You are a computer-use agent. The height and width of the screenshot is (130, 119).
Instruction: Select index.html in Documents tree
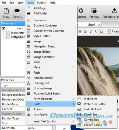18,33
